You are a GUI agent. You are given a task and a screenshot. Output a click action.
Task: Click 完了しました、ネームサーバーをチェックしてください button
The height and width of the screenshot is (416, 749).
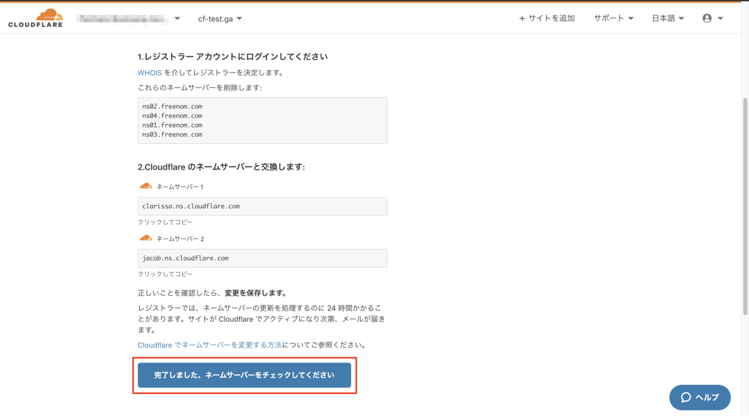(244, 375)
